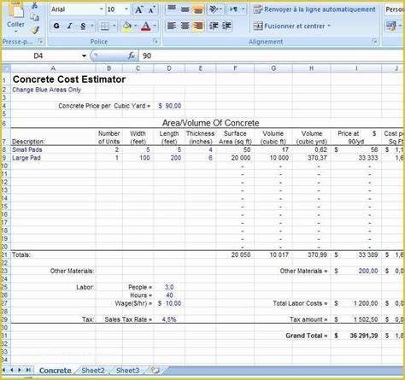Click the decrease indent icon
Viewport: 405px width, 380px height.
[214, 26]
